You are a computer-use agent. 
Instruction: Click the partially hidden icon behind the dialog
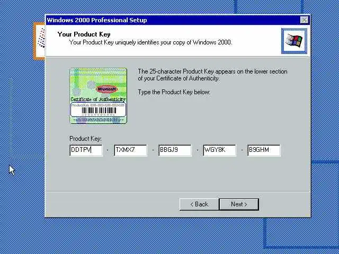pyautogui.click(x=39, y=41)
